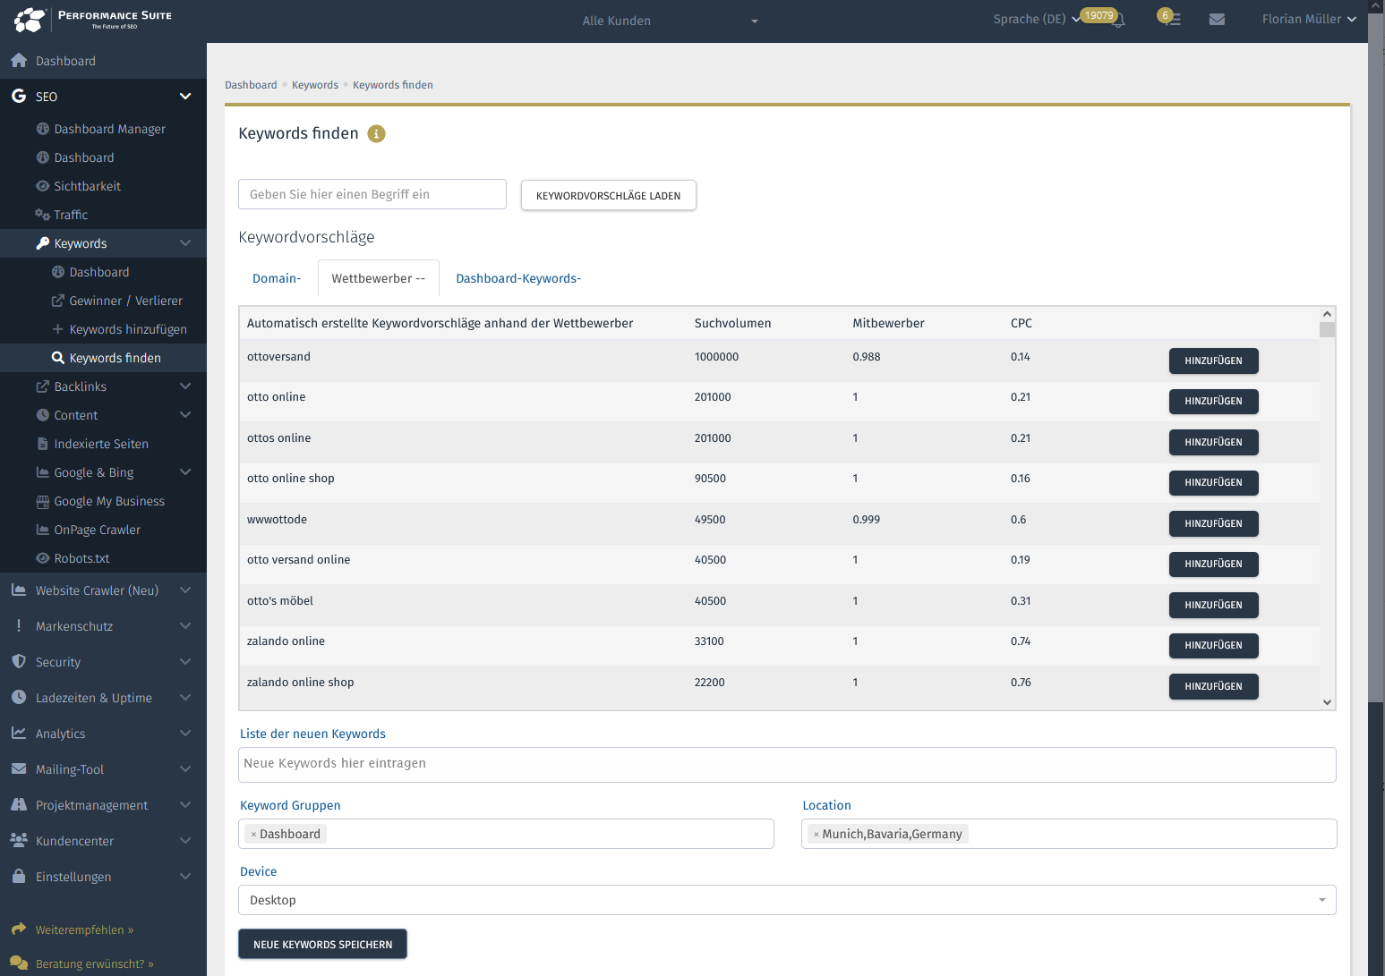Open the notifications bell icon

click(x=1118, y=20)
